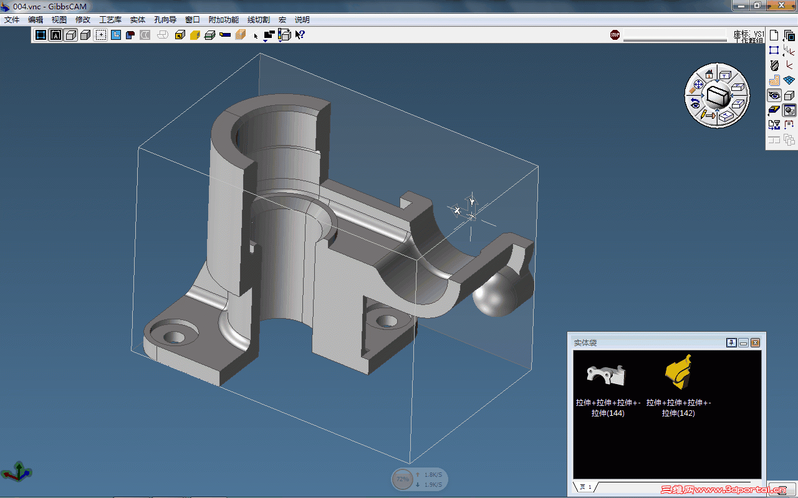Viewport: 798px width, 498px height.
Task: Toggle the render sphere palette button
Action: (789, 110)
